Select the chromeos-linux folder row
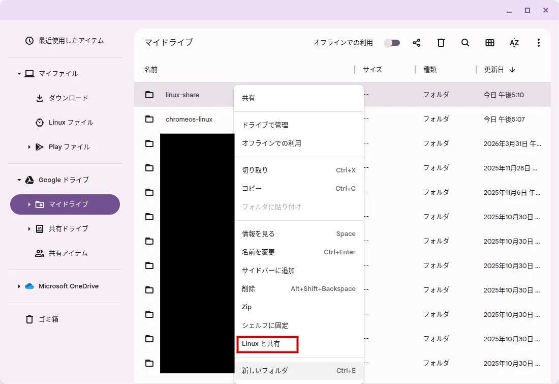 tap(342, 119)
